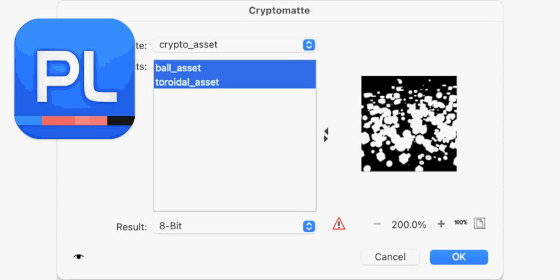
Task: Click the colored stripe on the PL logo
Action: [75, 121]
